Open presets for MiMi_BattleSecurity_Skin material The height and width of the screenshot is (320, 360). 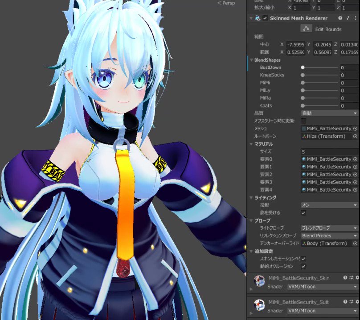[351, 278]
